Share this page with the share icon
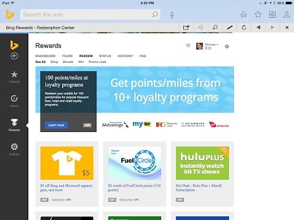The height and width of the screenshot is (220, 294). [x=186, y=28]
